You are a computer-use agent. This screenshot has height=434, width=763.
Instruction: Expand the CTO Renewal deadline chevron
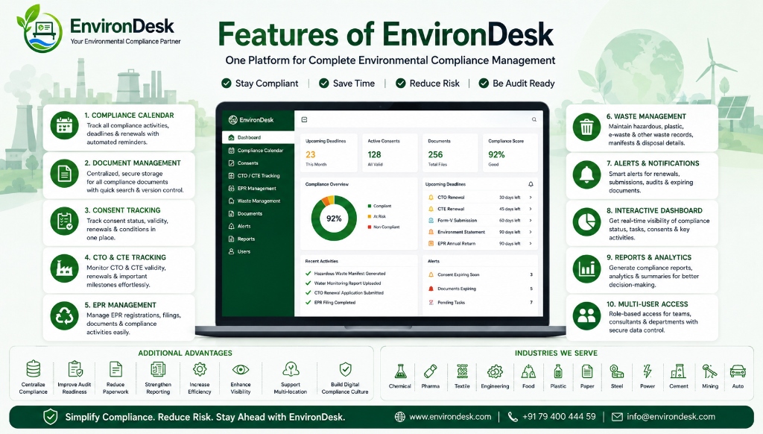(x=531, y=198)
